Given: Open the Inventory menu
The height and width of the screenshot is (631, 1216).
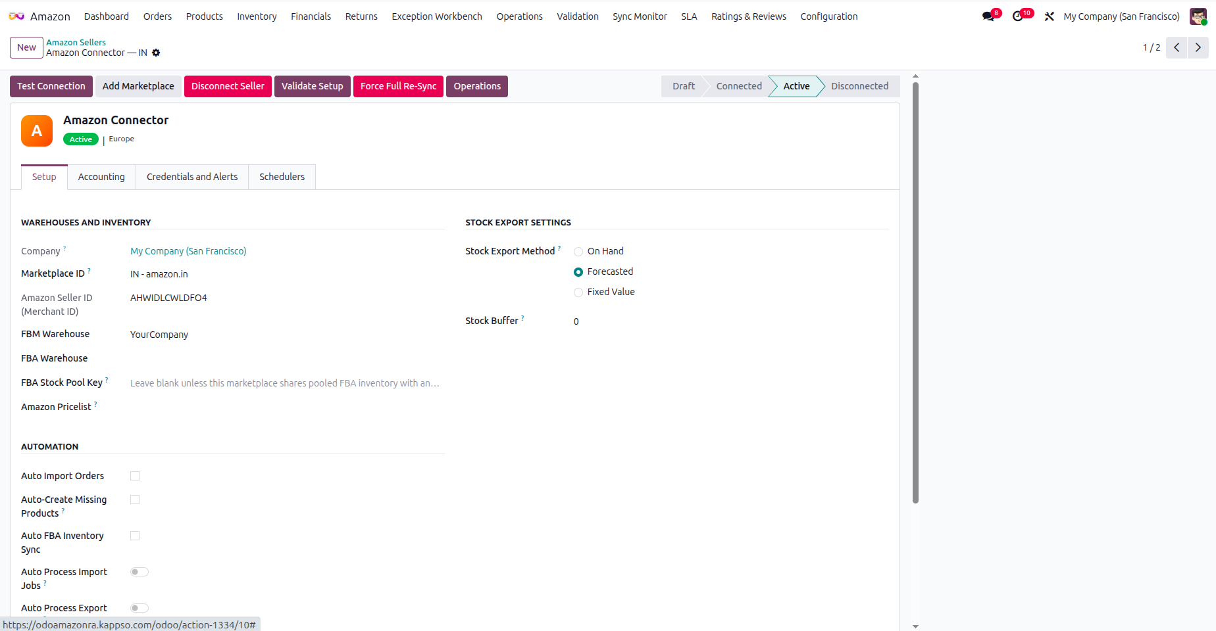Looking at the screenshot, I should coord(257,16).
